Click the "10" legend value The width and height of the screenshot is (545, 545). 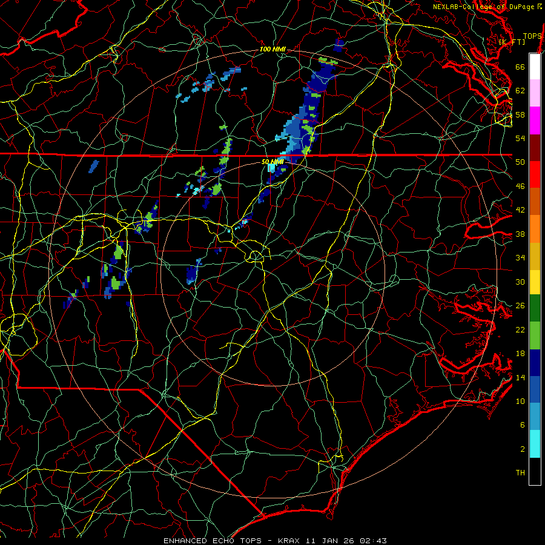(x=520, y=401)
